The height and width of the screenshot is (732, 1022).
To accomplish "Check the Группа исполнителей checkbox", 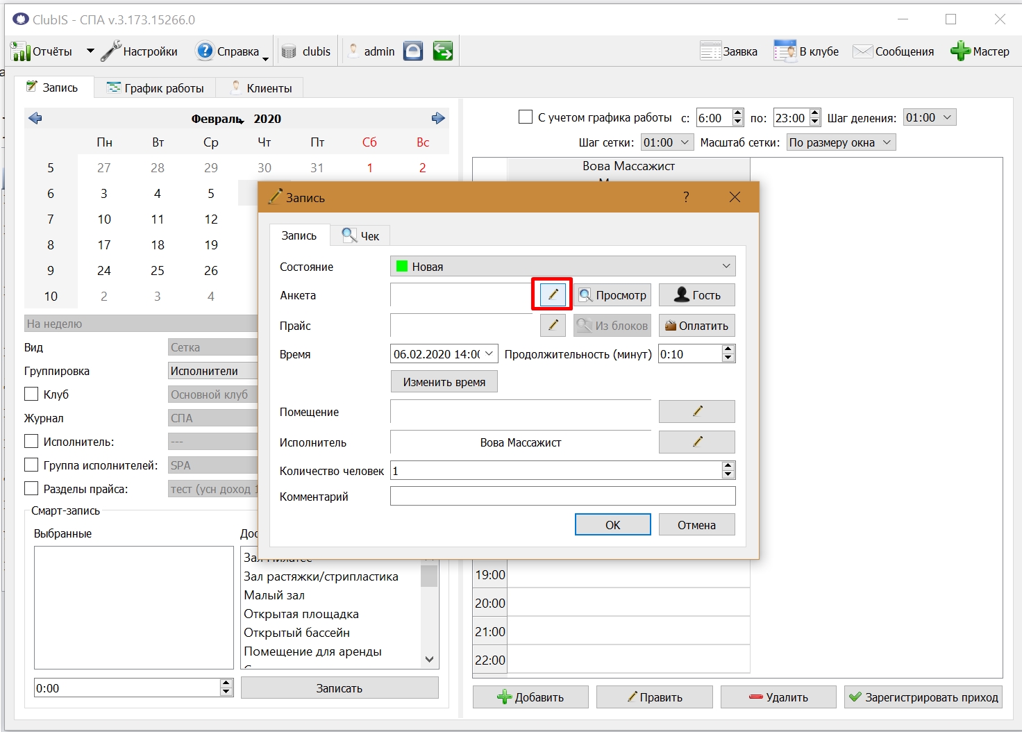I will [x=31, y=465].
